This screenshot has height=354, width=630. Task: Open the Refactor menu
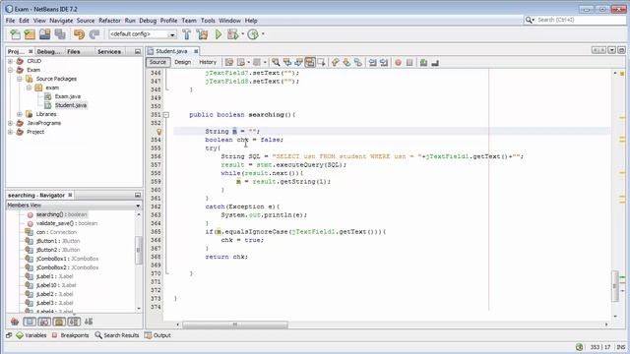tap(109, 21)
